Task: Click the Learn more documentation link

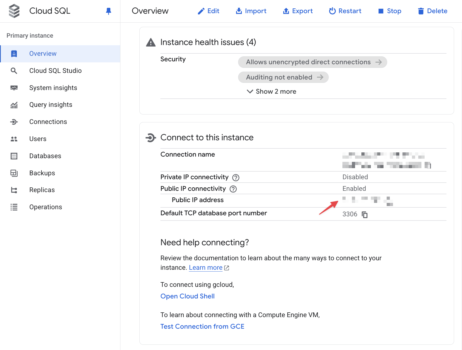Action: [206, 267]
